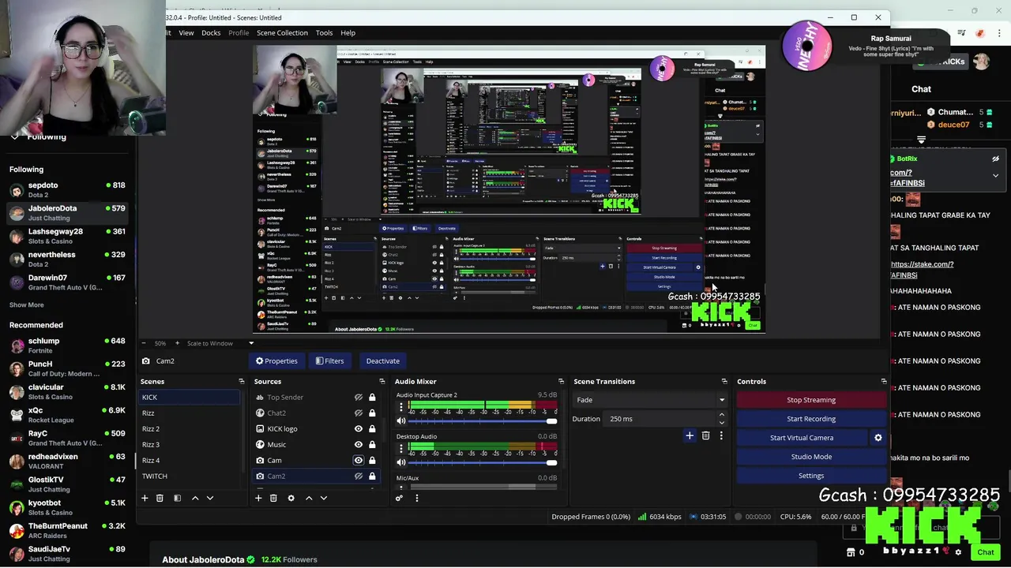Open Audio Mixer bottom three-dot menu
The width and height of the screenshot is (1011, 568).
coord(417,498)
